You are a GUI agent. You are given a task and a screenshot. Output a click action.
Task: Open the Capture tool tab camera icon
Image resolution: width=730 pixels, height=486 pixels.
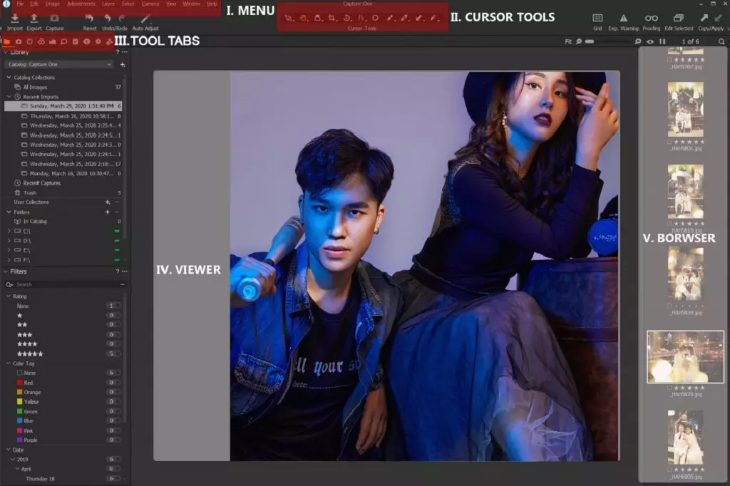coord(19,42)
